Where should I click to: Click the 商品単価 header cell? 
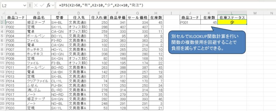pyautogui.click(x=118, y=17)
